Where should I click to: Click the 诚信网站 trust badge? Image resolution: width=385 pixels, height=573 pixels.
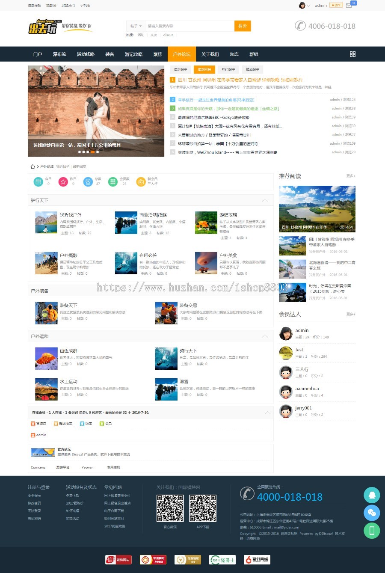click(x=118, y=560)
